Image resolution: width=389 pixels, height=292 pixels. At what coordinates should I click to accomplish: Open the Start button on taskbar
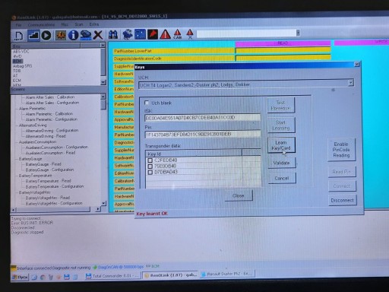pos(20,278)
